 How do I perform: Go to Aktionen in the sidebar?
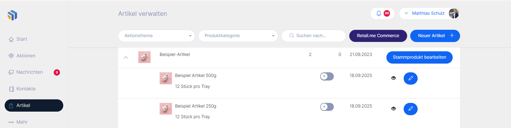point(26,56)
